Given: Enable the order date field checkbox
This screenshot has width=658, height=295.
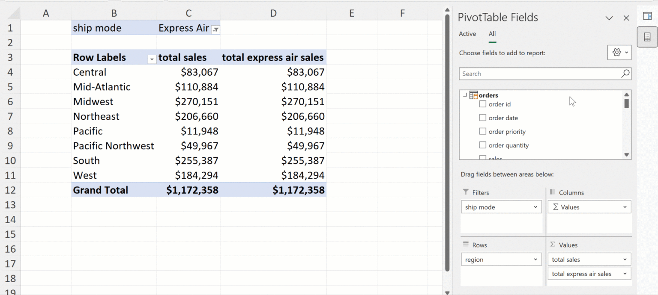Looking at the screenshot, I should point(483,118).
